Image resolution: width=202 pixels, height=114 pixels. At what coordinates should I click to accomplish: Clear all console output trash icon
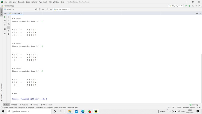[9, 34]
